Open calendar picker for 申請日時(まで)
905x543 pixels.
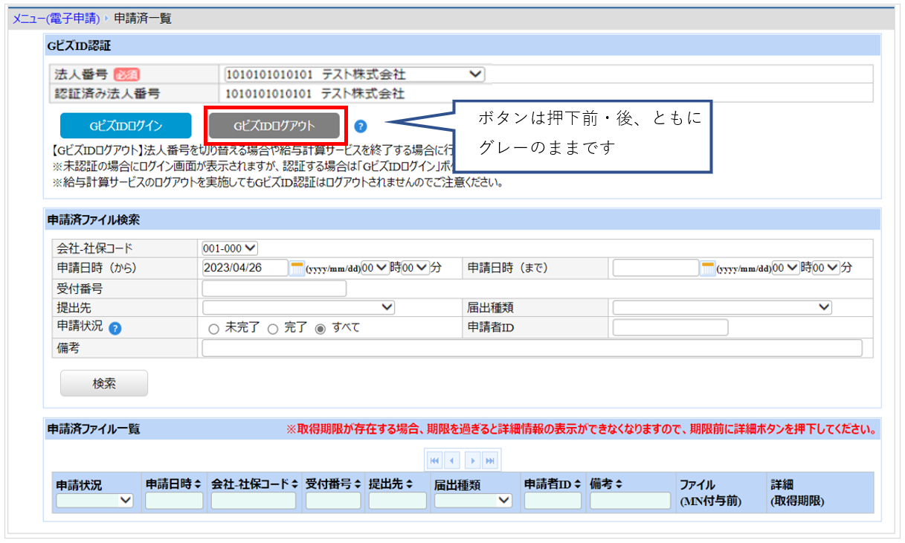click(708, 268)
